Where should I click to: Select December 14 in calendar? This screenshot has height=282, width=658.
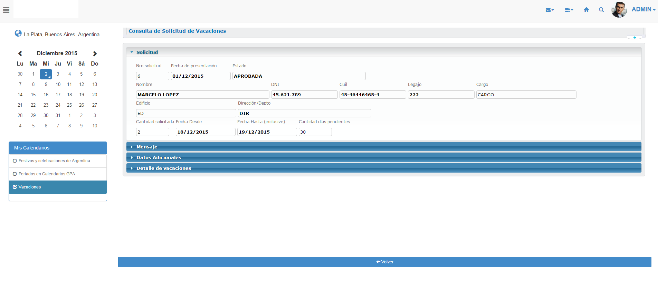click(20, 95)
